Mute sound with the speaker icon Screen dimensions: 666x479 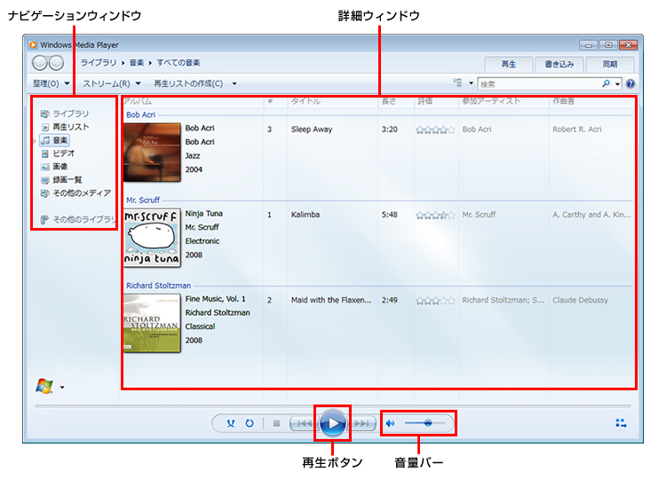[391, 423]
